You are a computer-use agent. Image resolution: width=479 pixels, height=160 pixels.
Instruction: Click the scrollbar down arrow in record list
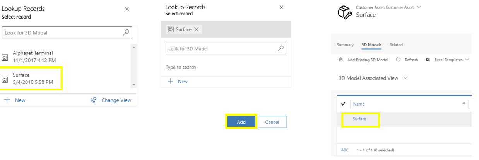pyautogui.click(x=134, y=84)
